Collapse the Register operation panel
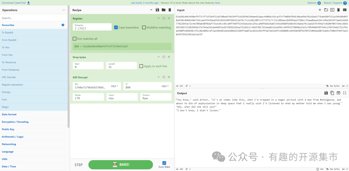Image resolution: width=349 pixels, height=171 pixels. [x=159, y=18]
